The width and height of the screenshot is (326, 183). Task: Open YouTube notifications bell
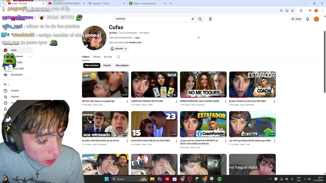click(x=307, y=19)
